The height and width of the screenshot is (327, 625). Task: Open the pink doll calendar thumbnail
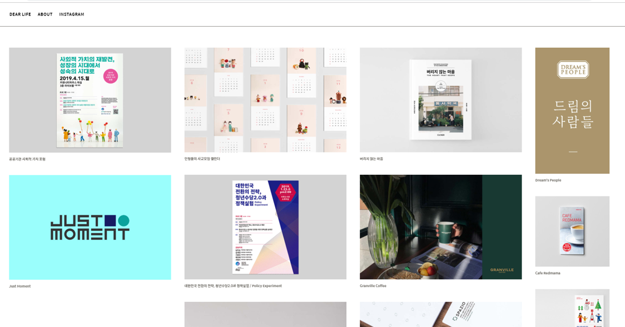pos(265,100)
